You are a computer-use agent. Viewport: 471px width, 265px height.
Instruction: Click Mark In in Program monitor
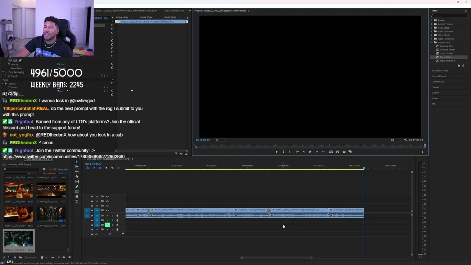click(x=283, y=152)
